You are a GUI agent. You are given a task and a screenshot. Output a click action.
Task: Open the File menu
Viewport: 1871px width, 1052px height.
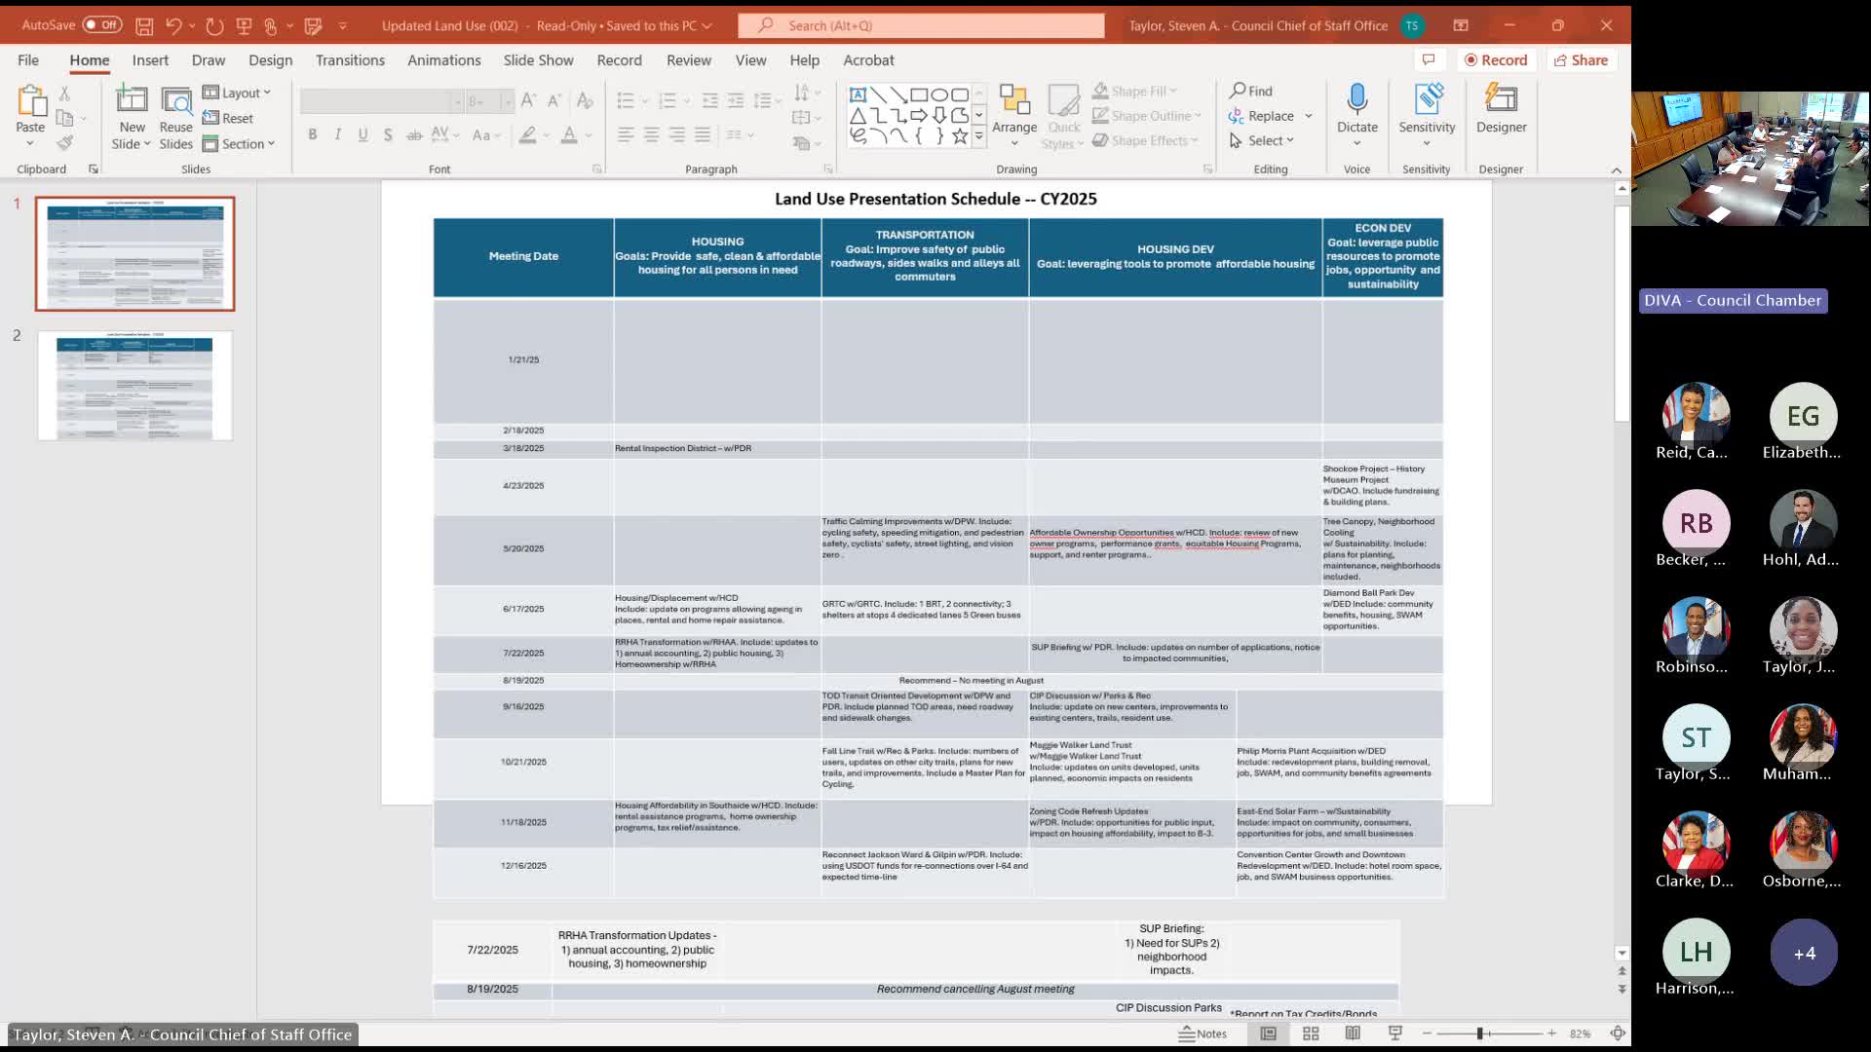click(x=28, y=60)
